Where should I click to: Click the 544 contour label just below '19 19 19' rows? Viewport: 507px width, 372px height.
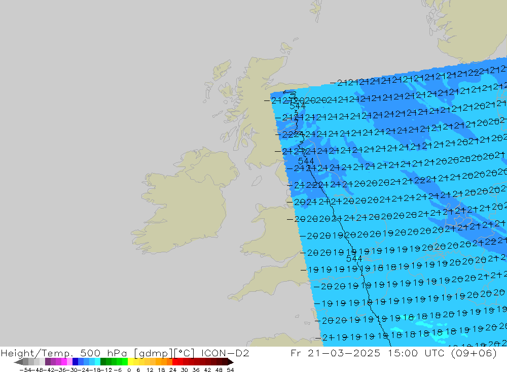(x=354, y=259)
